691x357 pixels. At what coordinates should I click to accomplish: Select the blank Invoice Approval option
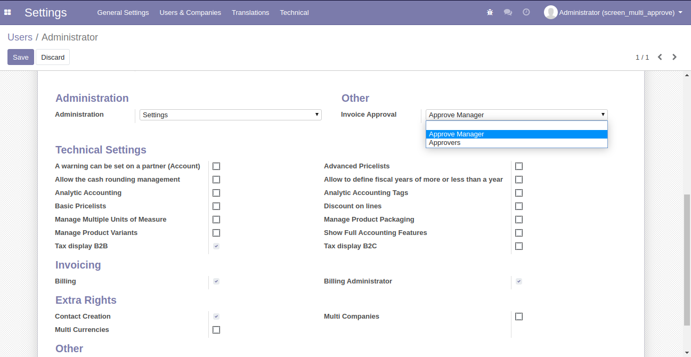(x=516, y=126)
